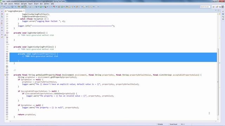Open the Project menu
Screen dimensions: 225x126
click(36, 4)
